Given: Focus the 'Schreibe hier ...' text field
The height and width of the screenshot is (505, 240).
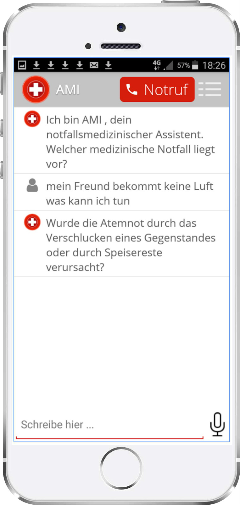Looking at the screenshot, I should [x=109, y=425].
